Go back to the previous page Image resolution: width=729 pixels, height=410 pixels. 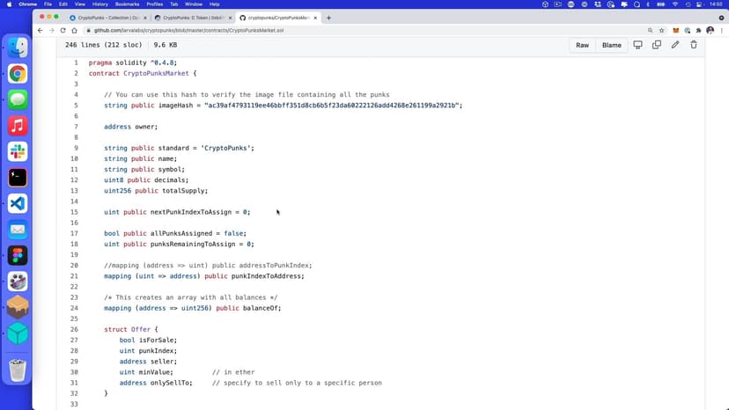click(40, 31)
